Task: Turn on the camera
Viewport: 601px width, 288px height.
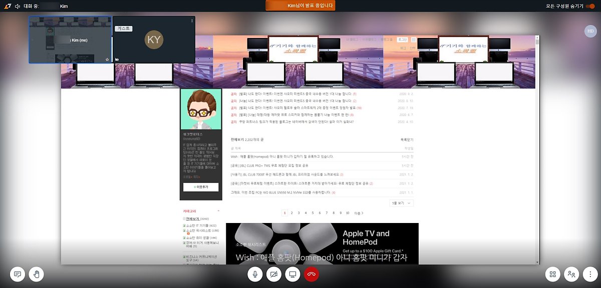Action: coord(273,274)
